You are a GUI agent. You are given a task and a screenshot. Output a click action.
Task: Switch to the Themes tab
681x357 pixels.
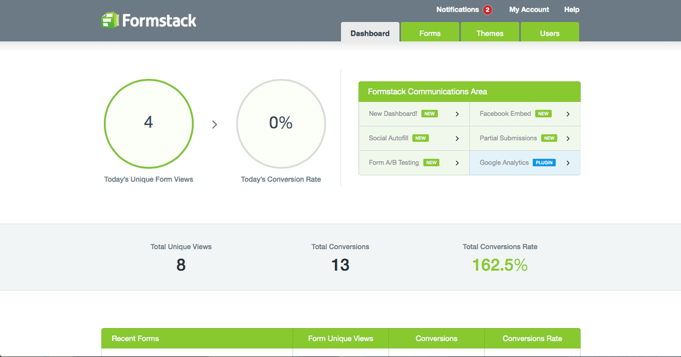click(490, 32)
